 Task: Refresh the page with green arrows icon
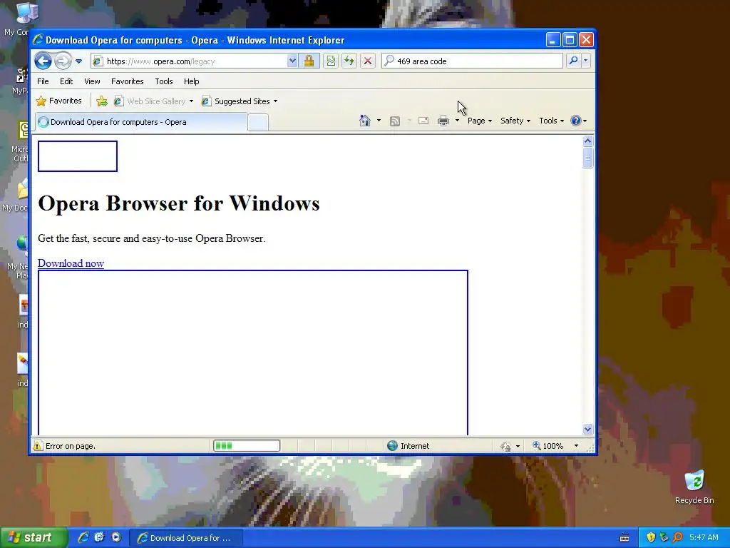coord(349,61)
